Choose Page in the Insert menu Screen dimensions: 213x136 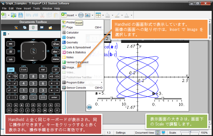point(82,27)
